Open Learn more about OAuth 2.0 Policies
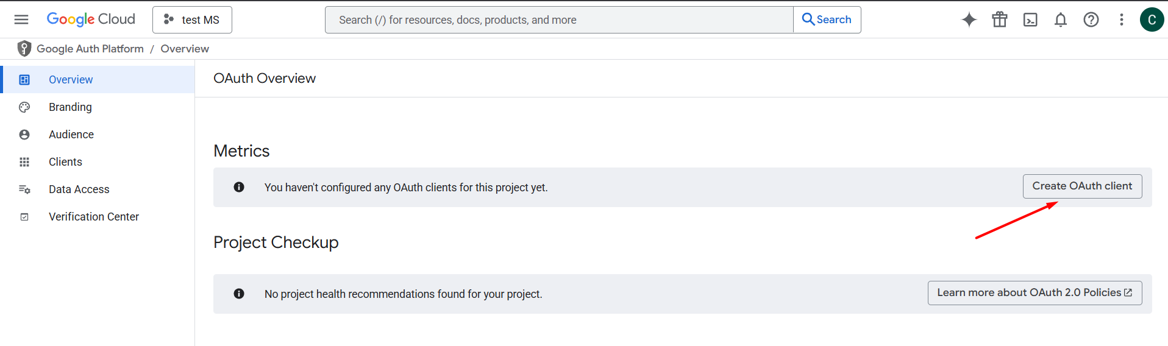 point(1034,293)
